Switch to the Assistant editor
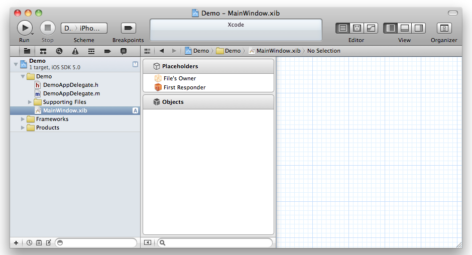Screen dimensions: 472x255 coord(357,28)
